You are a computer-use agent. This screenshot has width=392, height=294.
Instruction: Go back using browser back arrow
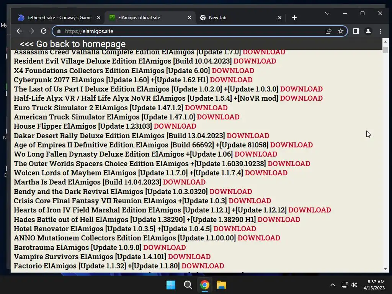[19, 31]
